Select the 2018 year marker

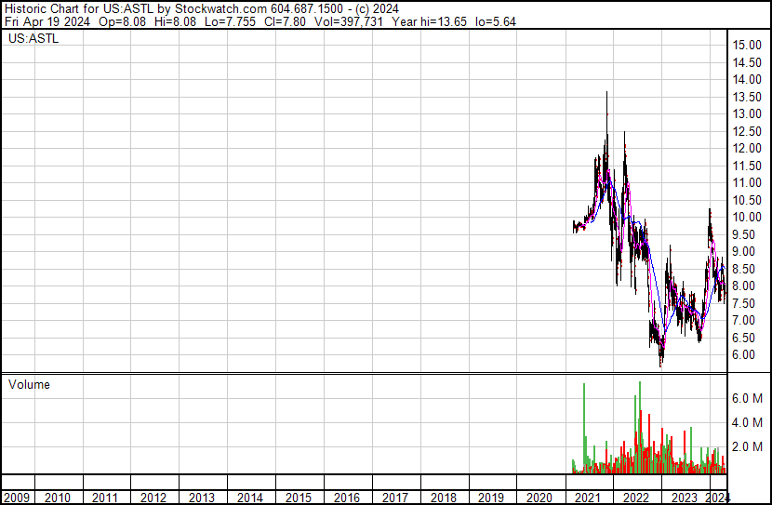(x=443, y=498)
